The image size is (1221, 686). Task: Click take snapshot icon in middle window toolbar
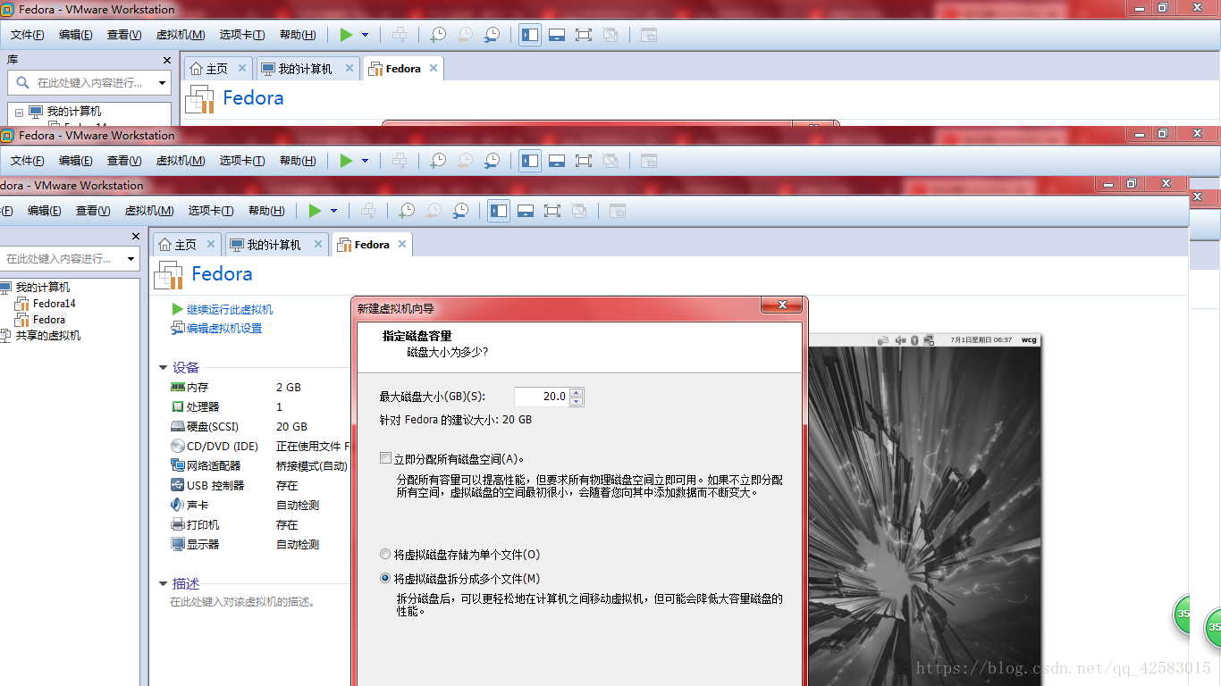pos(438,161)
